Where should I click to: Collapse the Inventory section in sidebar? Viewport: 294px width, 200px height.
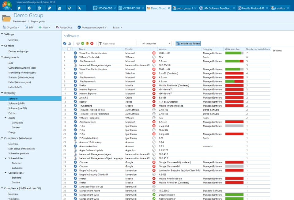tap(2, 93)
